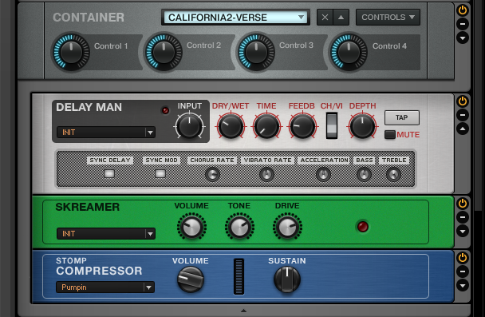The height and width of the screenshot is (317, 485).
Task: Click the VIBRATO RATE small knob
Action: coord(266,175)
